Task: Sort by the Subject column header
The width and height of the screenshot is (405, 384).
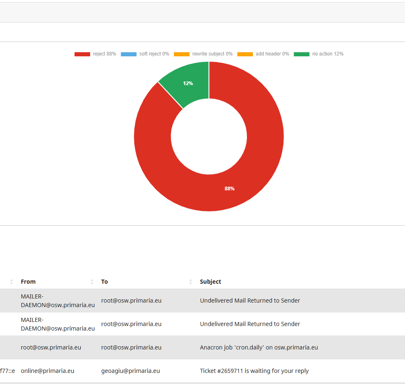Action: 210,282
